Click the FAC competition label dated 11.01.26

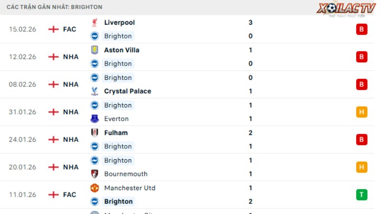70,195
